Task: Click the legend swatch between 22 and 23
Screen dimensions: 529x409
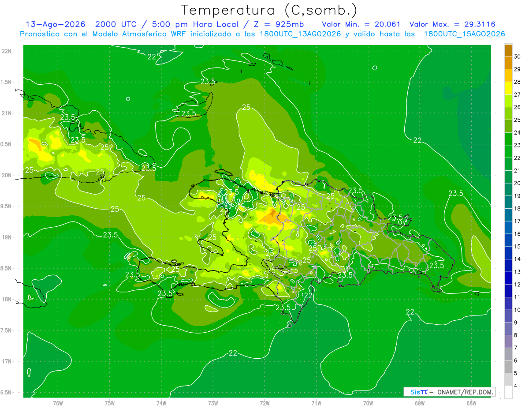Action: click(x=509, y=152)
